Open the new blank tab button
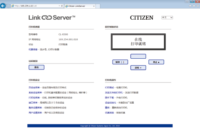The height and width of the screenshot is (140, 200). [98, 6]
